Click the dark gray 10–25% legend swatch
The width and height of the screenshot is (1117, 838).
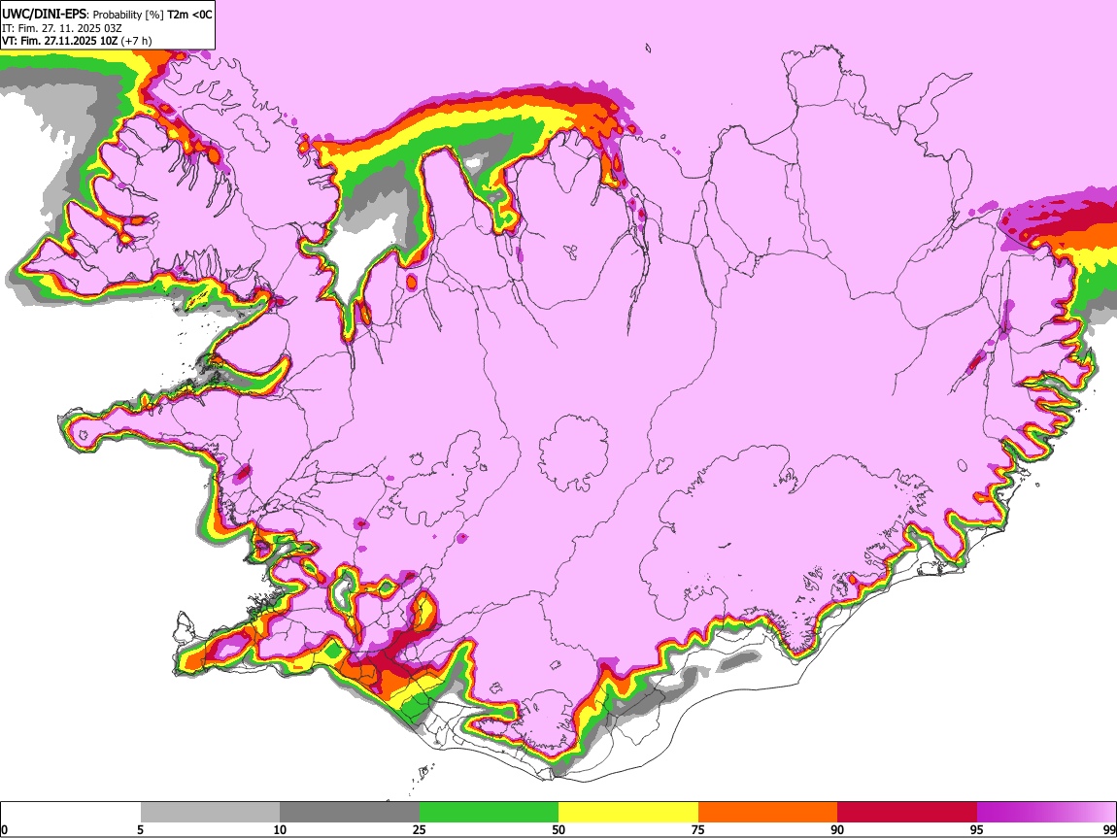click(350, 813)
